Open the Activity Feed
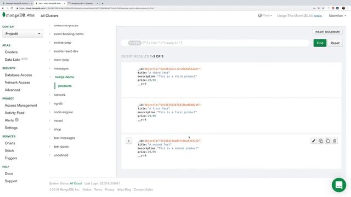The width and height of the screenshot is (351, 197). [x=15, y=113]
